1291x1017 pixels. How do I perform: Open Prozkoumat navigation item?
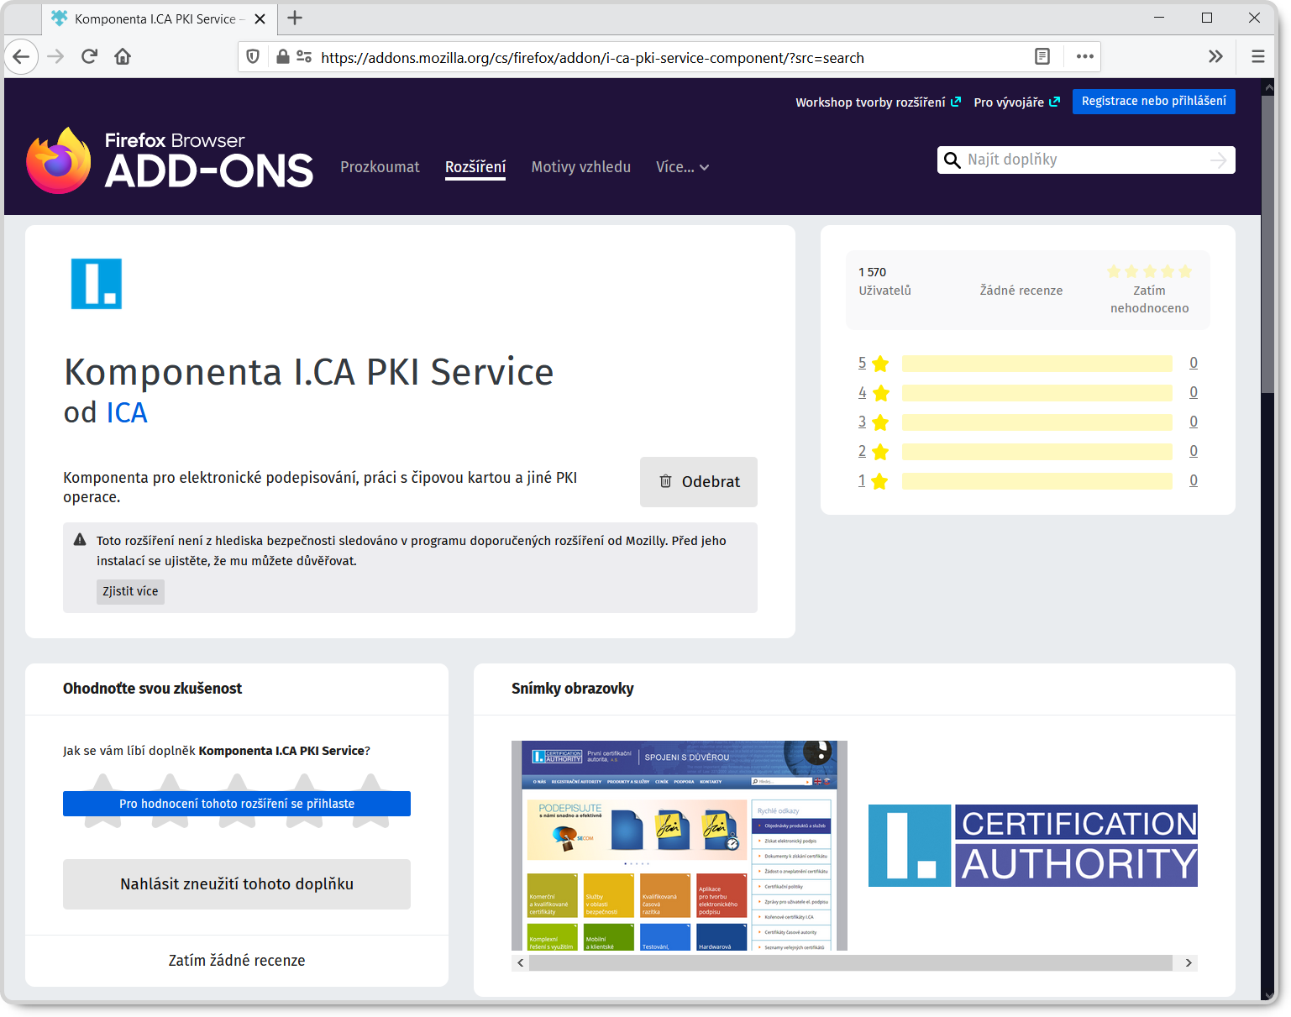[380, 167]
